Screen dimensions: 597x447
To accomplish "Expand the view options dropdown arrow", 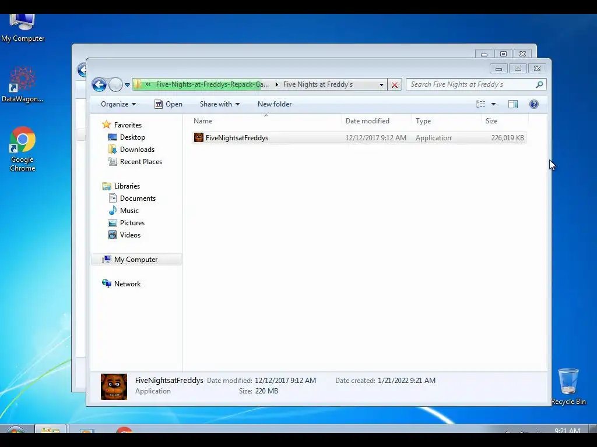I will tap(493, 104).
